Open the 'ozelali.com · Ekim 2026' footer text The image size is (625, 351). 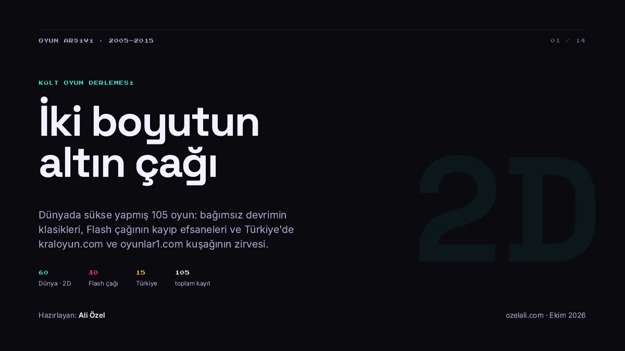pyautogui.click(x=545, y=315)
